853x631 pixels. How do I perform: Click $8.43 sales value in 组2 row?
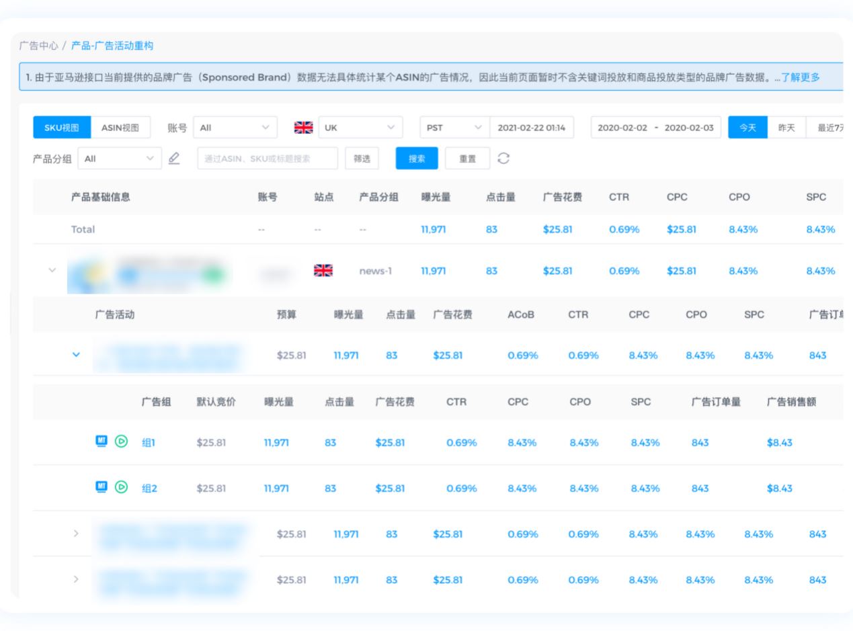tap(780, 489)
